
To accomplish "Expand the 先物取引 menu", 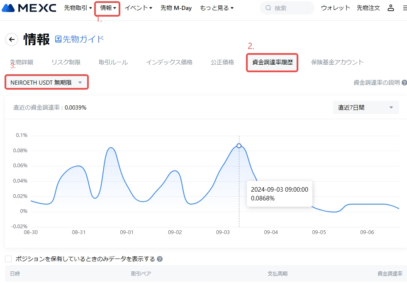I will (78, 8).
